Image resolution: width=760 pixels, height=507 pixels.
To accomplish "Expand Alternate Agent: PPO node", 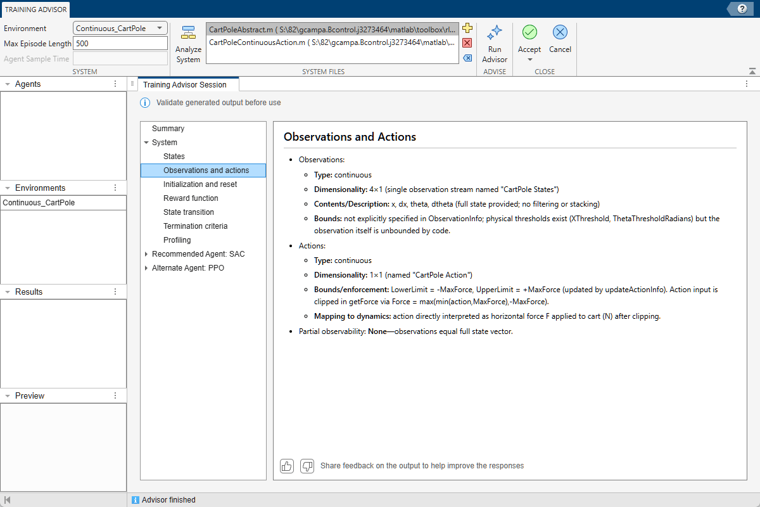I will coord(146,268).
